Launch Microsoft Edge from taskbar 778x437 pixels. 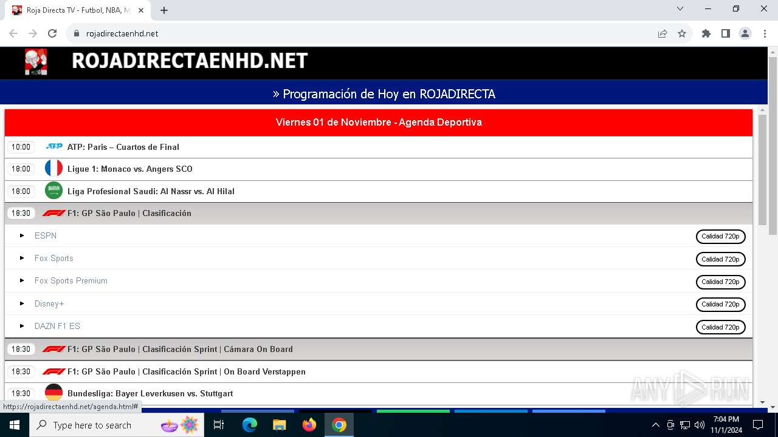pos(250,425)
